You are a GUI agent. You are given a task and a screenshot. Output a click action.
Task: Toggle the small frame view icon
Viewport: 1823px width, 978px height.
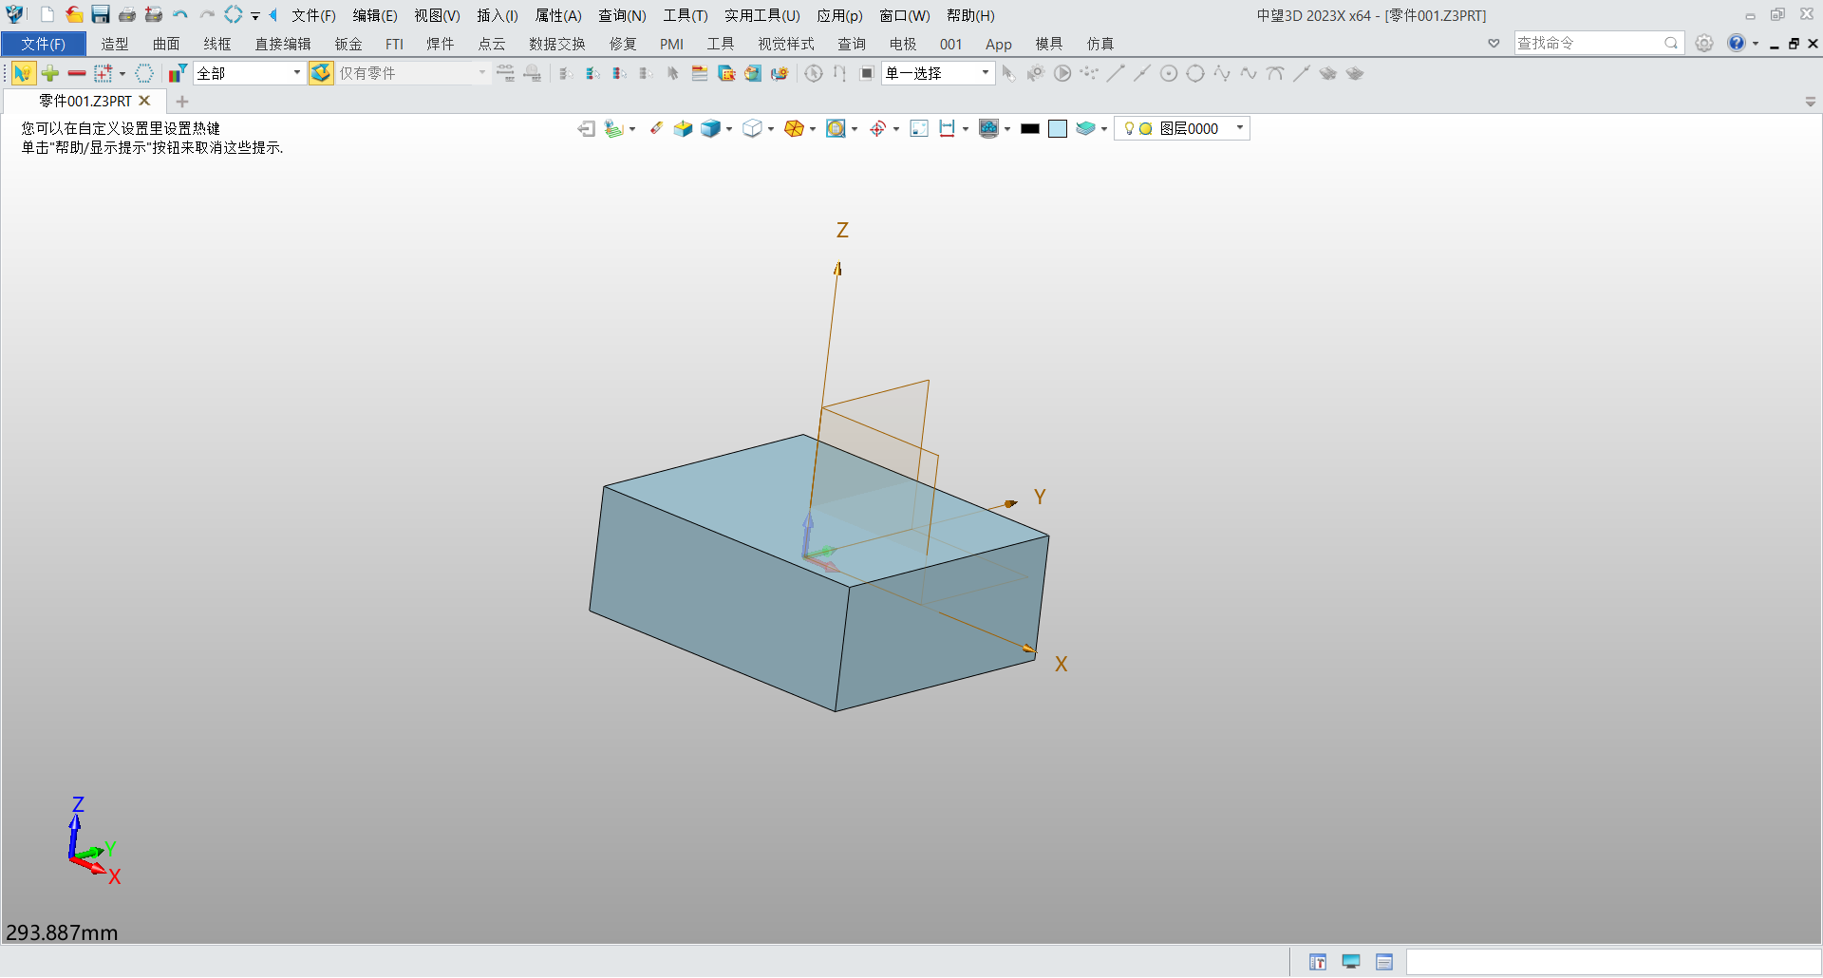click(919, 129)
